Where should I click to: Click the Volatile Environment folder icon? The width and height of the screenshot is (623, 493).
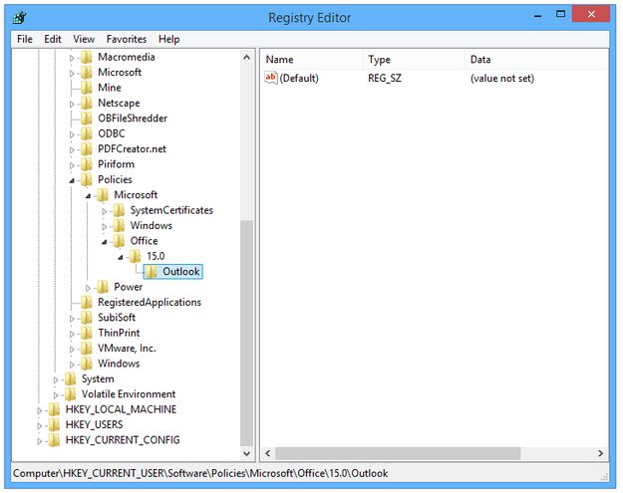(x=70, y=394)
